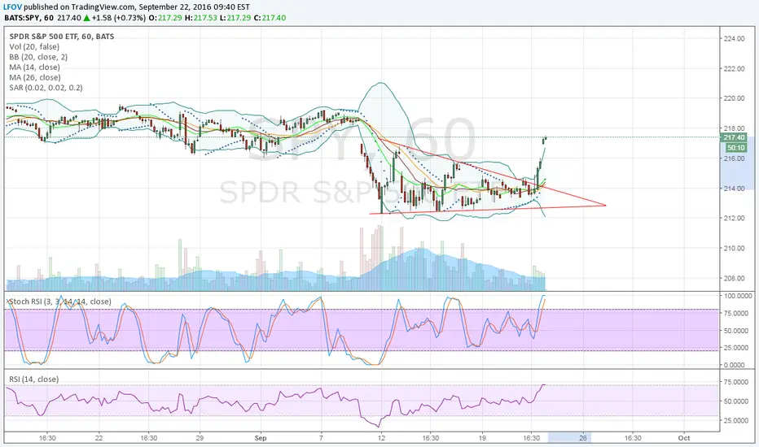This screenshot has height=447, width=759.
Task: Click the LFOV author name
Action: pyautogui.click(x=12, y=7)
